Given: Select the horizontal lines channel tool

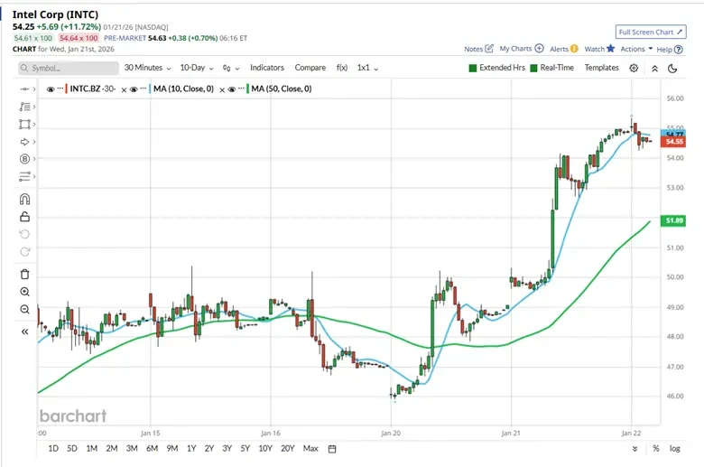Looking at the screenshot, I should [x=24, y=176].
